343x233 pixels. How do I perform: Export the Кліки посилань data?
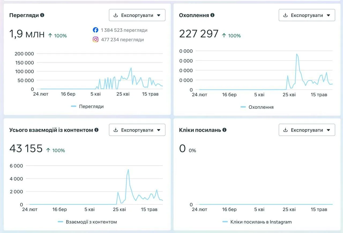click(307, 130)
